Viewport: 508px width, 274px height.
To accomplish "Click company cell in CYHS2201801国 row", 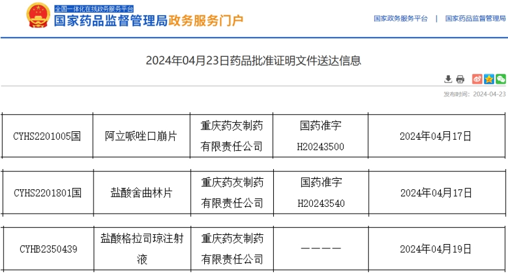I will 232,193.
